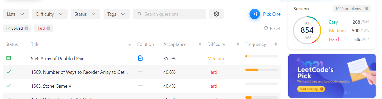Open the Status filter dropdown
Viewport: 382px width, 99px height.
[x=85, y=14]
